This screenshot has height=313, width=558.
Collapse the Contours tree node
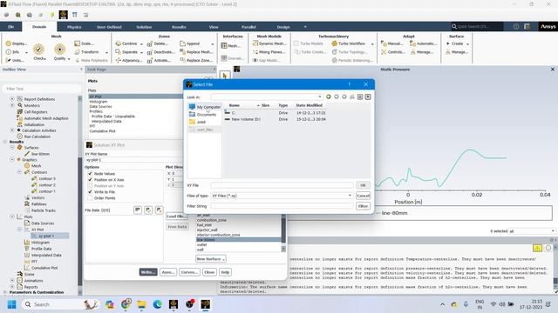coord(19,172)
